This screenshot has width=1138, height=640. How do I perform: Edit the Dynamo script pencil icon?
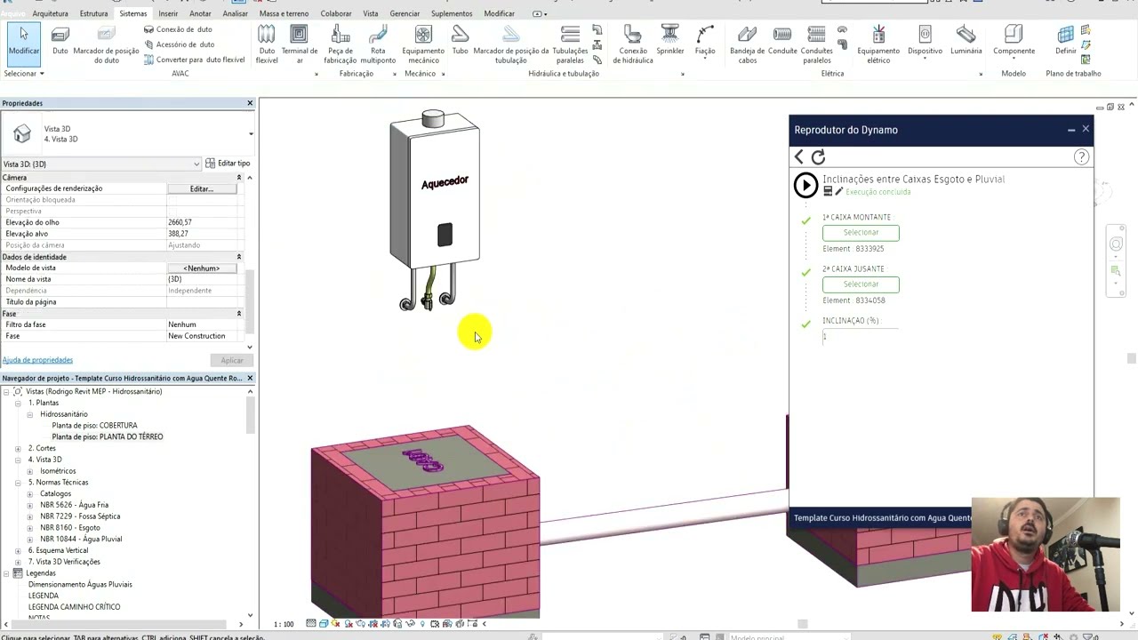pyautogui.click(x=838, y=191)
